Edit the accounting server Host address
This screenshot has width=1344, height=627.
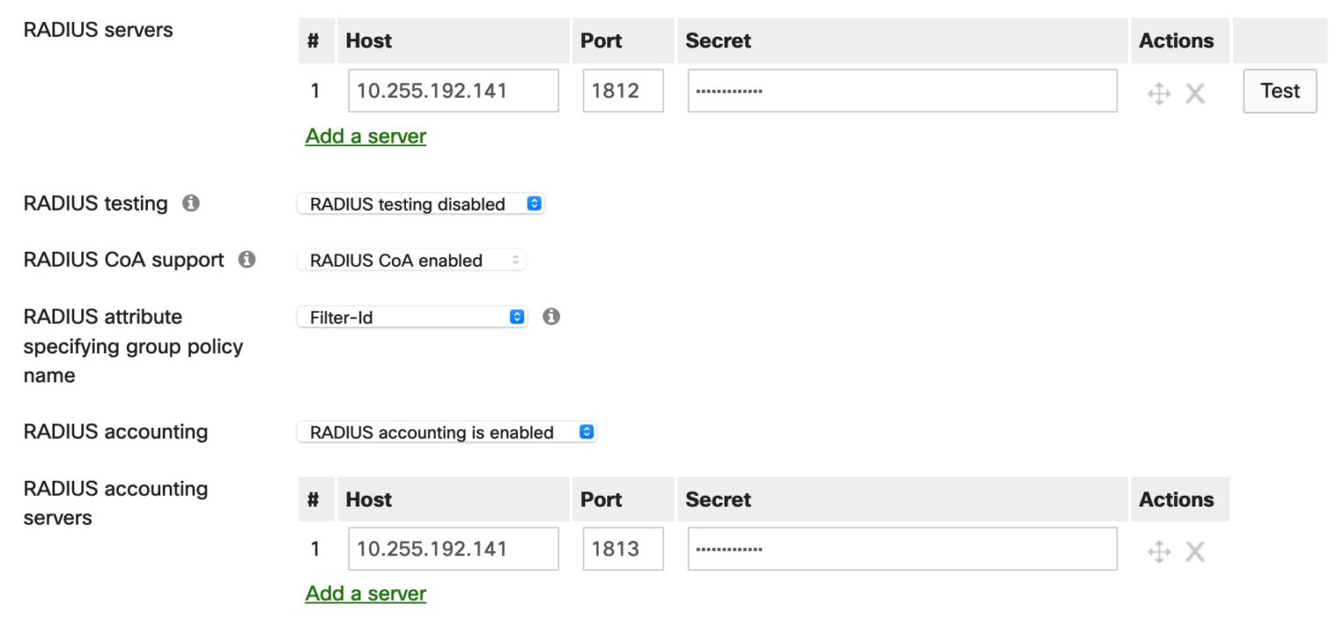pyautogui.click(x=453, y=548)
